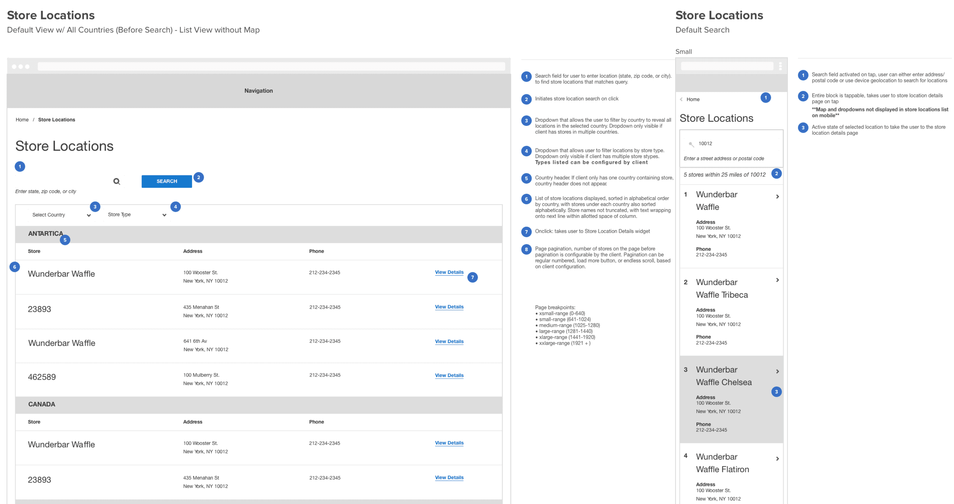Screen dimensions: 954x504
Task: Click the hint 'Enter state, zip code, or city'
Action: [x=45, y=192]
